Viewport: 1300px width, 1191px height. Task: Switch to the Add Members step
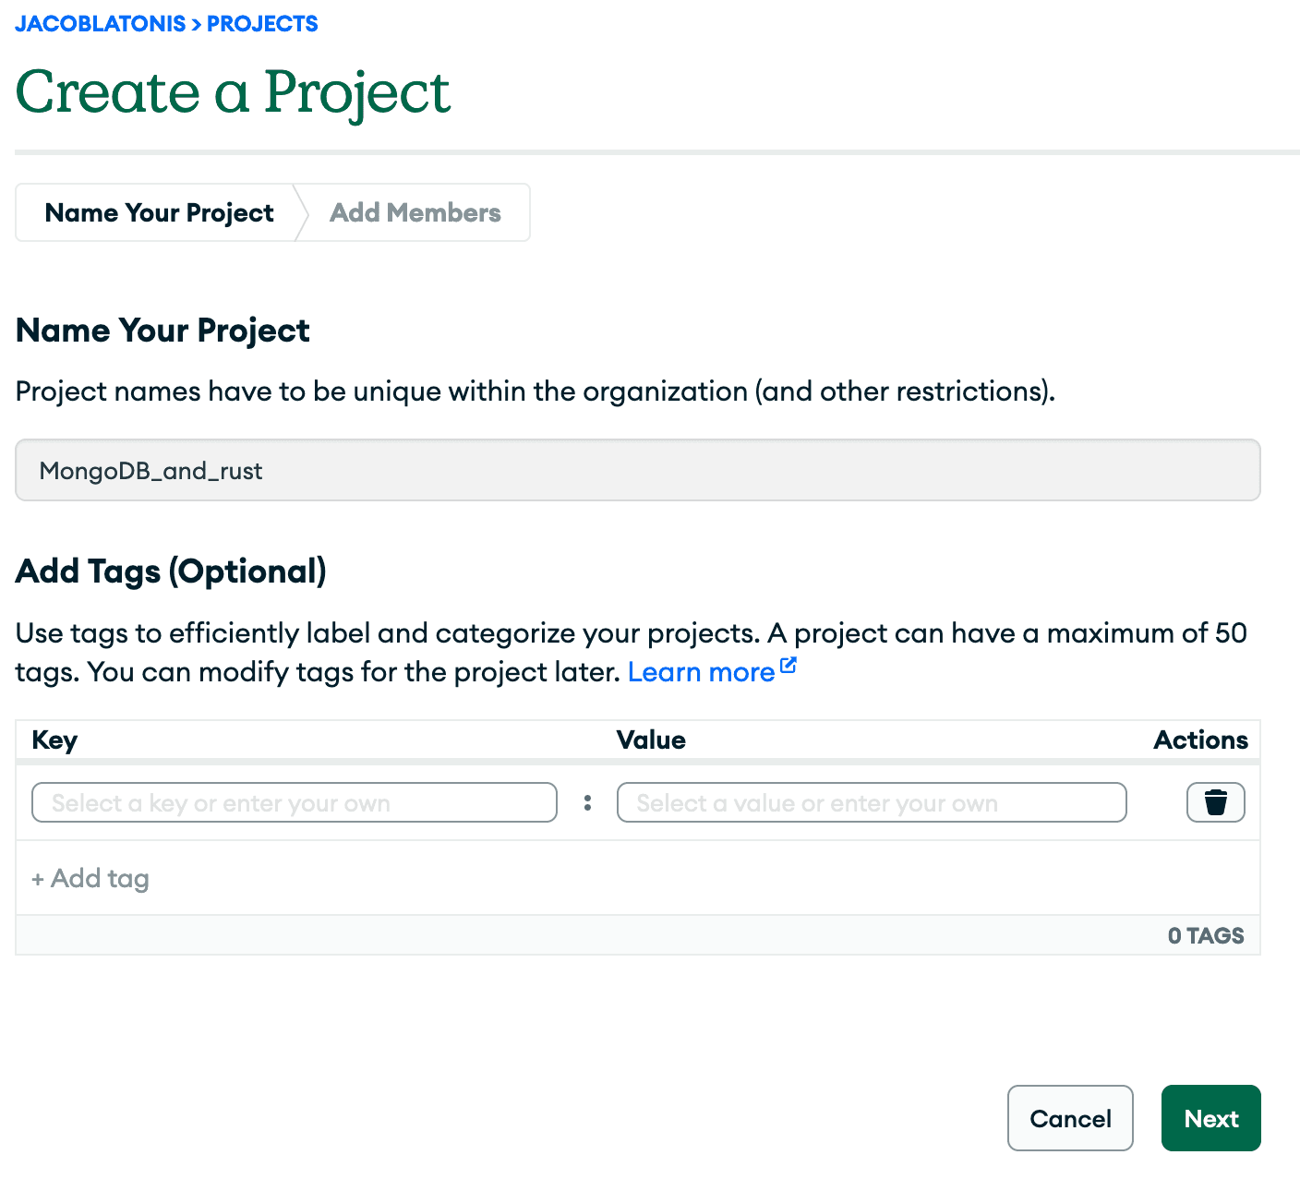tap(415, 212)
